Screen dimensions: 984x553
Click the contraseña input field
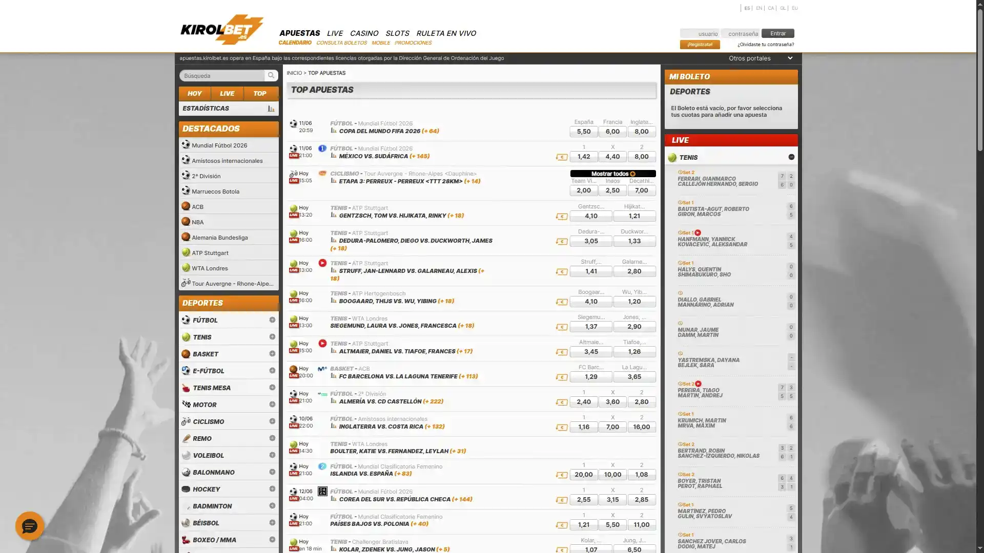(x=741, y=34)
